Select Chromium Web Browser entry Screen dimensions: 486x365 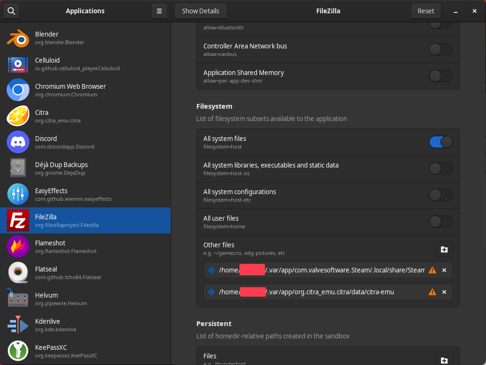point(85,90)
